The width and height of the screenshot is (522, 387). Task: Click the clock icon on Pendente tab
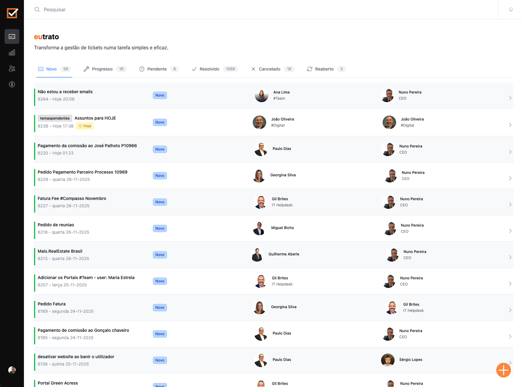pos(142,69)
